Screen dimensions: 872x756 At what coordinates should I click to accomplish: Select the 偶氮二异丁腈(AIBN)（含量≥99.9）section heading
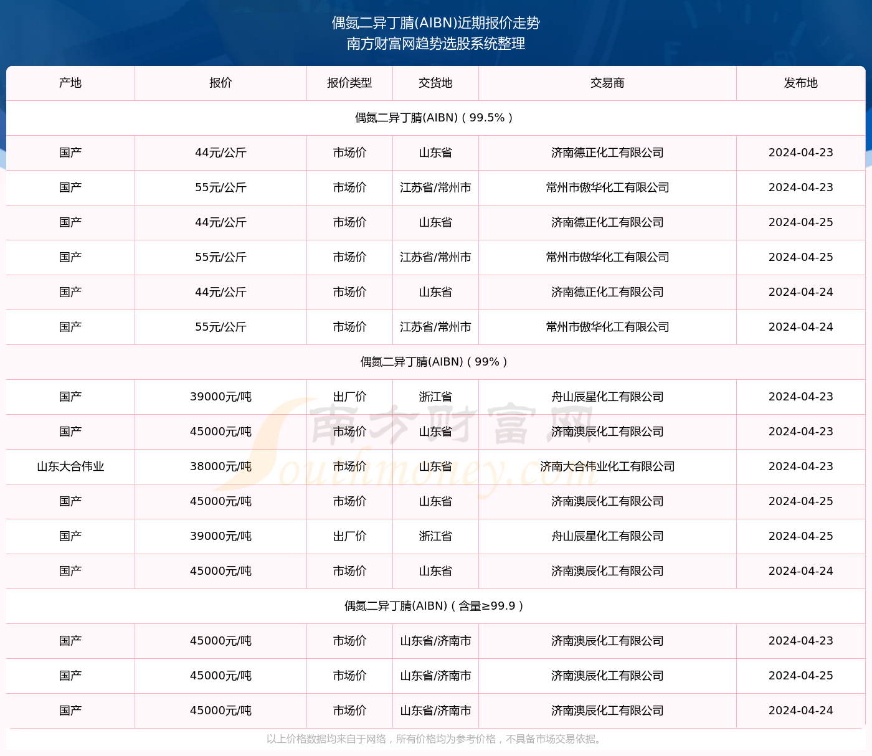[x=436, y=606]
